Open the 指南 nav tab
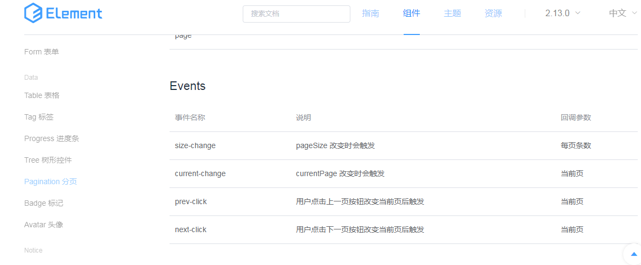Image resolution: width=641 pixels, height=265 pixels. [x=370, y=13]
